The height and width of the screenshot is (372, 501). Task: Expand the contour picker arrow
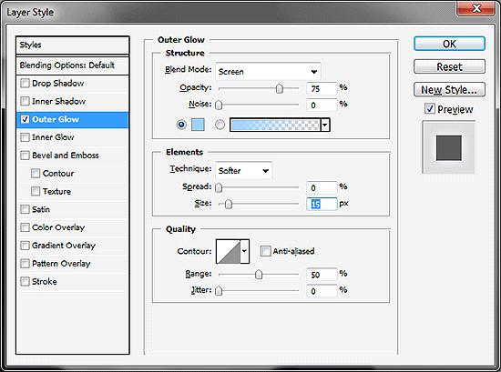pyautogui.click(x=244, y=251)
